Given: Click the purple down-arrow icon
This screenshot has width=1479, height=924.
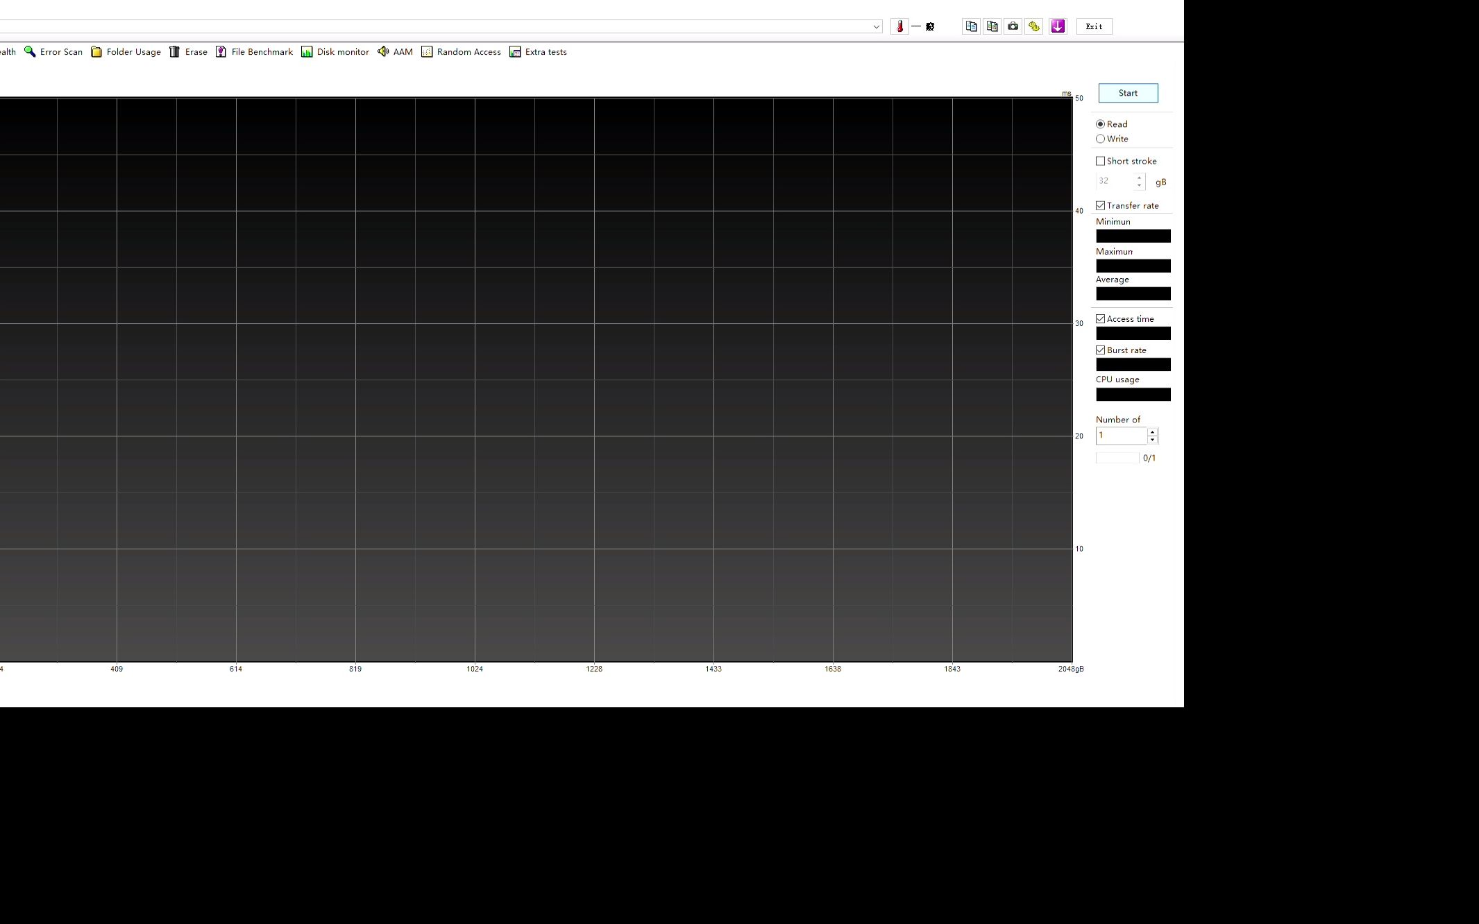Looking at the screenshot, I should [x=1058, y=26].
